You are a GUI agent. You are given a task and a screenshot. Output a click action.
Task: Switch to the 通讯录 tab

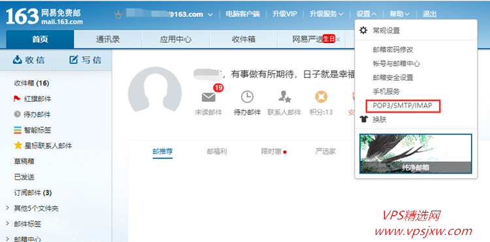click(x=108, y=40)
